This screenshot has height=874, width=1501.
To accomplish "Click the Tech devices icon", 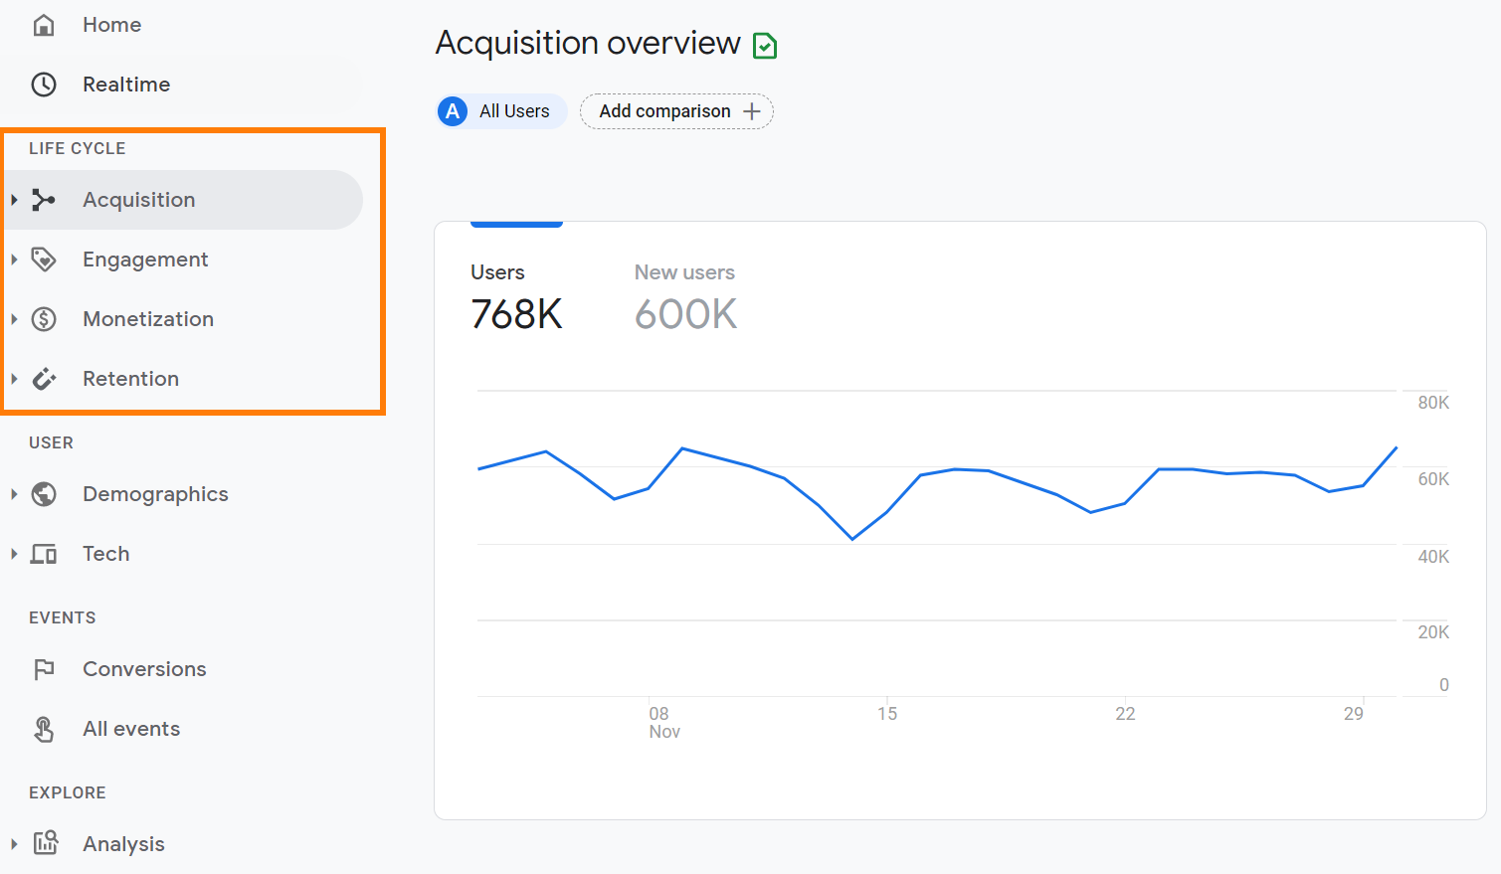I will [x=44, y=554].
